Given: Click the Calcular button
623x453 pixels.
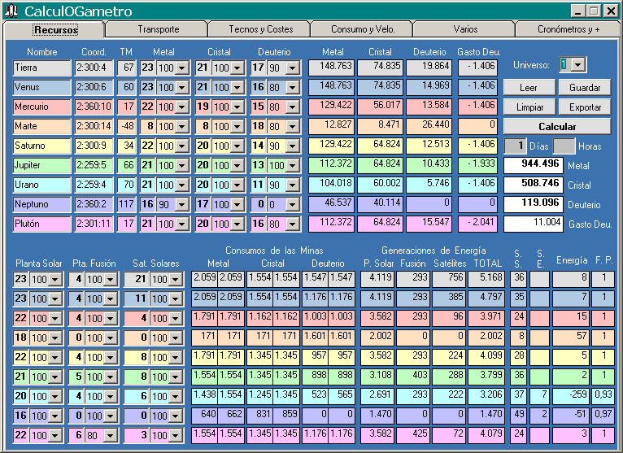Looking at the screenshot, I should (557, 126).
